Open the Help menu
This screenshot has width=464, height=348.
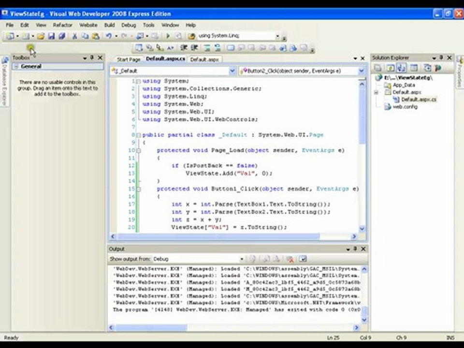(190, 25)
